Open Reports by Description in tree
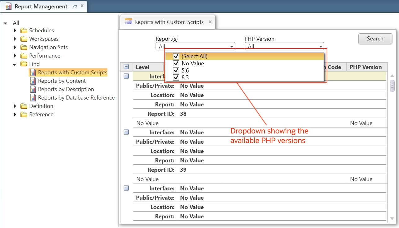The height and width of the screenshot is (228, 399). (66, 89)
